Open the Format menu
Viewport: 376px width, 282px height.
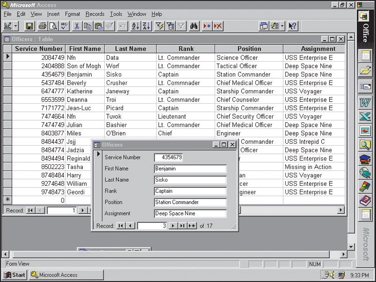click(72, 14)
